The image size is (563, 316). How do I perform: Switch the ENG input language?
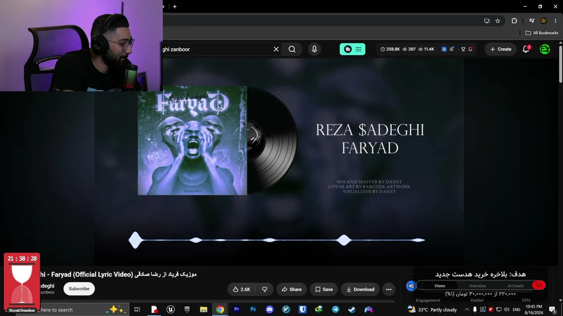[516, 309]
